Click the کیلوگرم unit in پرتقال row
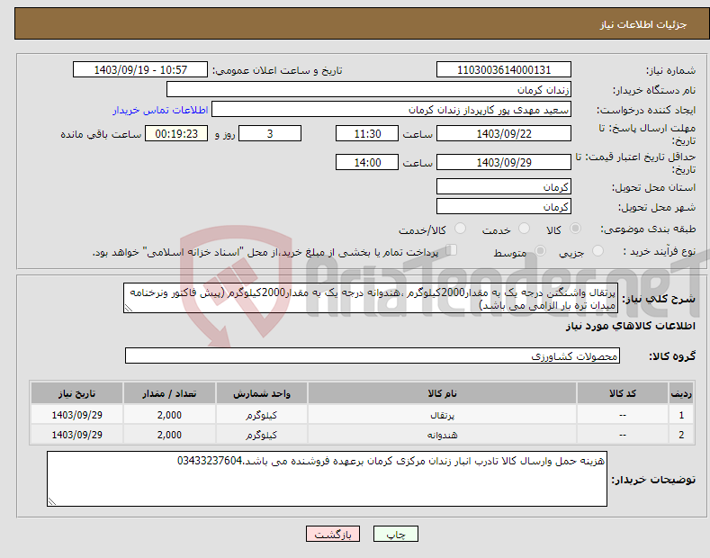Viewport: 710px width, 558px height. (262, 415)
